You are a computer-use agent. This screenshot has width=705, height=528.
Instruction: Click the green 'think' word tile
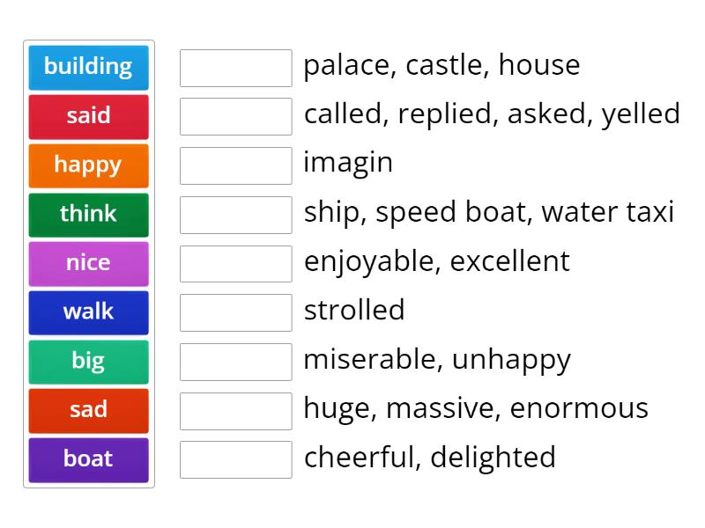pos(88,214)
